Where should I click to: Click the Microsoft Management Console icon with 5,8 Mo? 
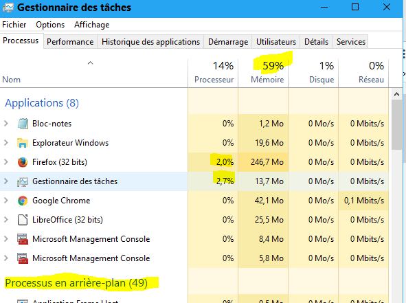(x=23, y=258)
